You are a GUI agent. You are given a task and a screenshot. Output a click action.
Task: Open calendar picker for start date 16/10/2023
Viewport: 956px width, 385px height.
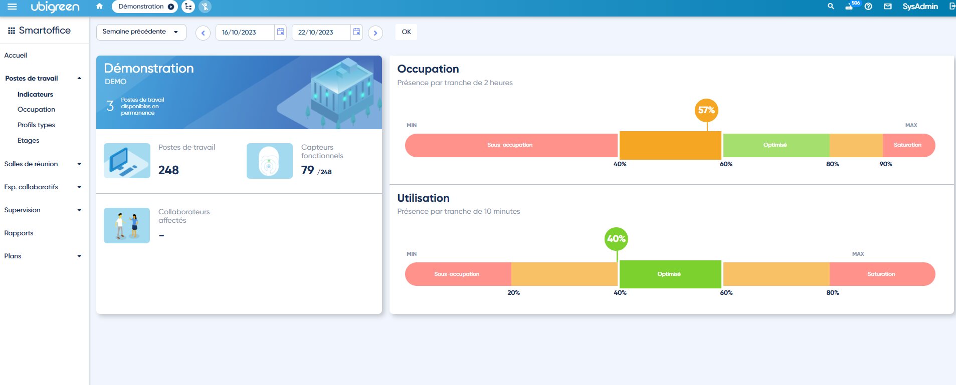point(280,32)
